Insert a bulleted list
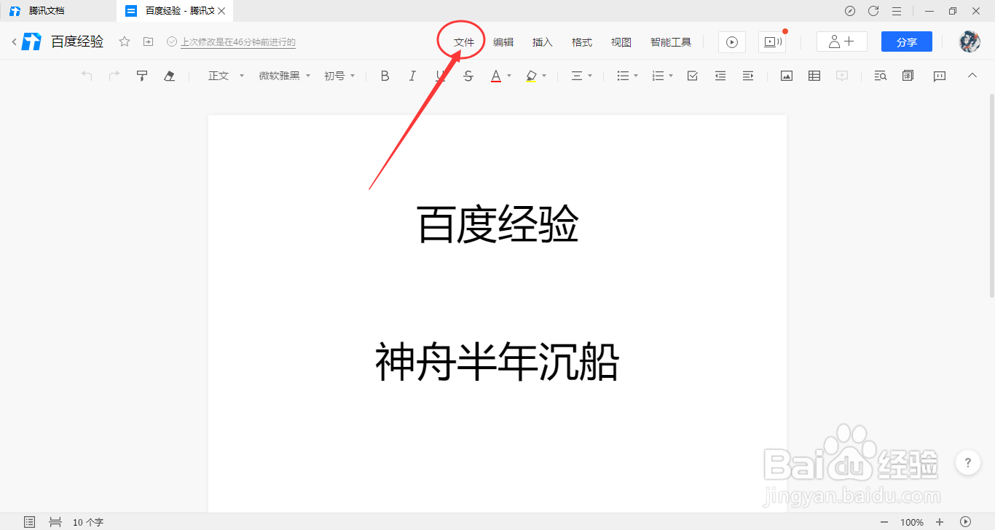This screenshot has height=530, width=995. coord(623,76)
